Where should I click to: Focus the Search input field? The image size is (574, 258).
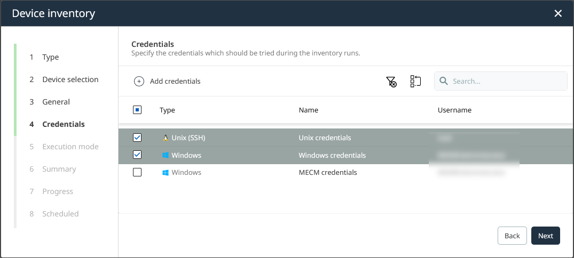tap(507, 82)
